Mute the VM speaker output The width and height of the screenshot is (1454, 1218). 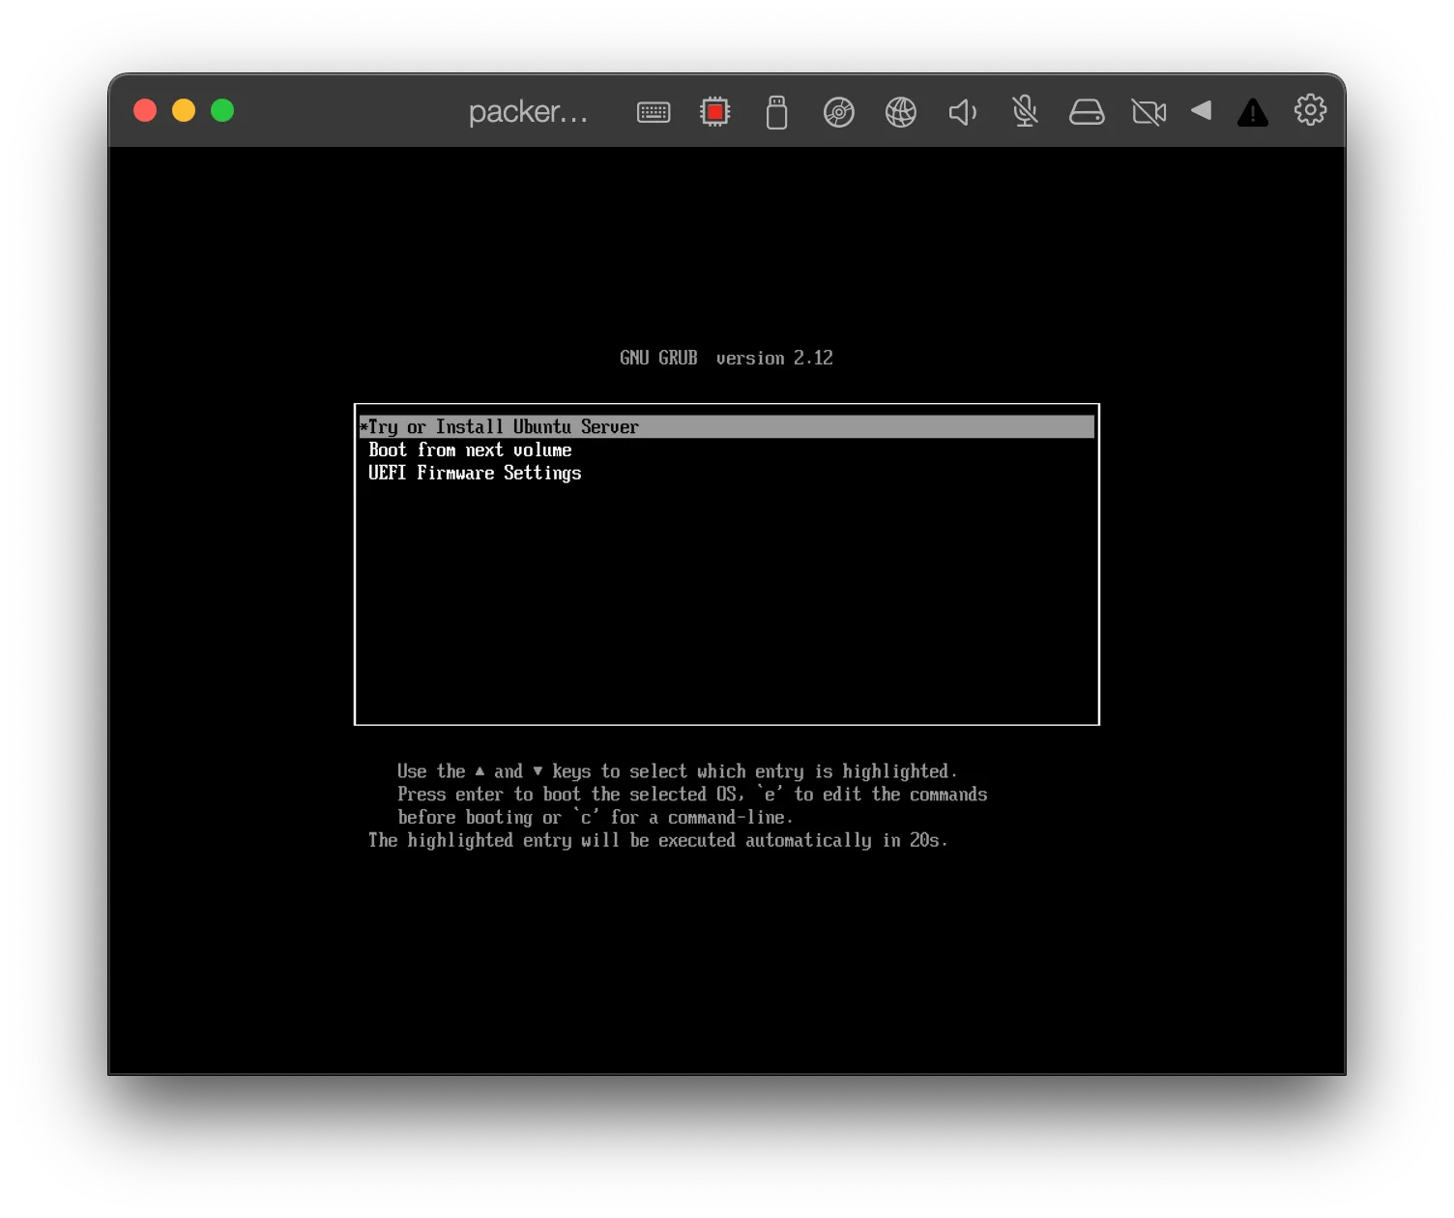click(962, 111)
